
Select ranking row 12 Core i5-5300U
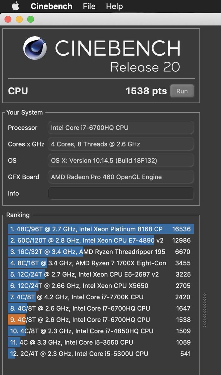coord(101,354)
